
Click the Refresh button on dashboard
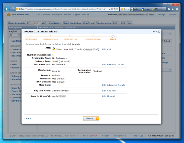click(167, 41)
